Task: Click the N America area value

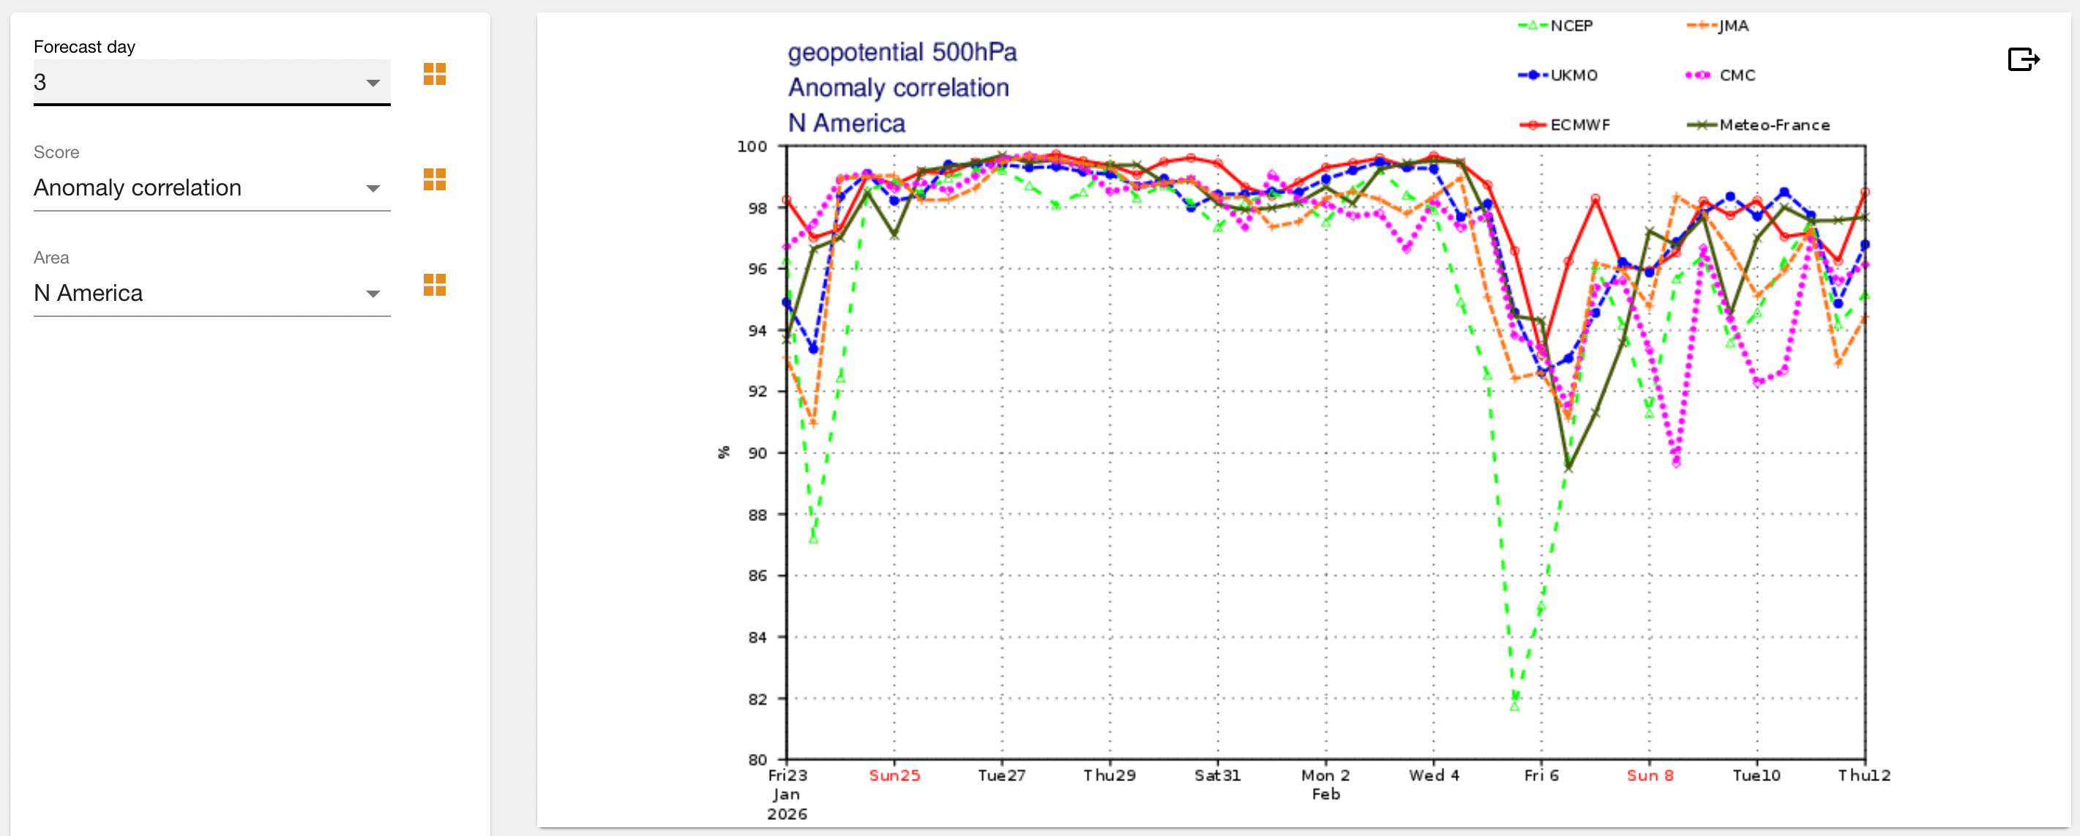Action: coord(89,294)
